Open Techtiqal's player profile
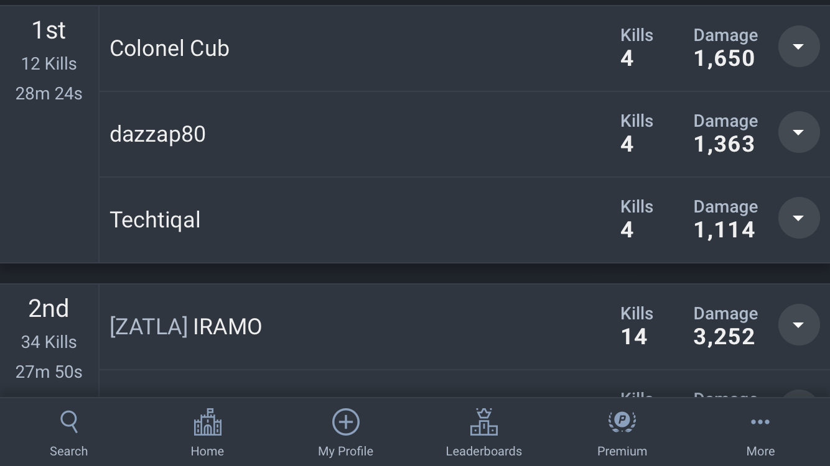 pyautogui.click(x=155, y=220)
